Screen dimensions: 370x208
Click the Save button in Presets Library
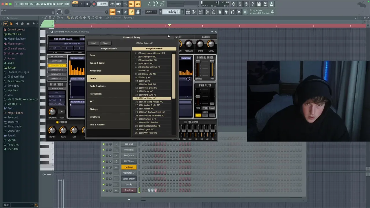106,43
